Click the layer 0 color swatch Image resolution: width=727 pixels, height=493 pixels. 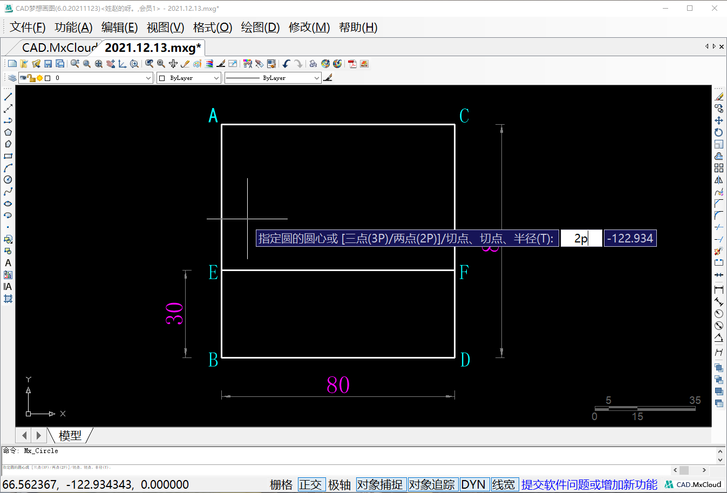(47, 78)
